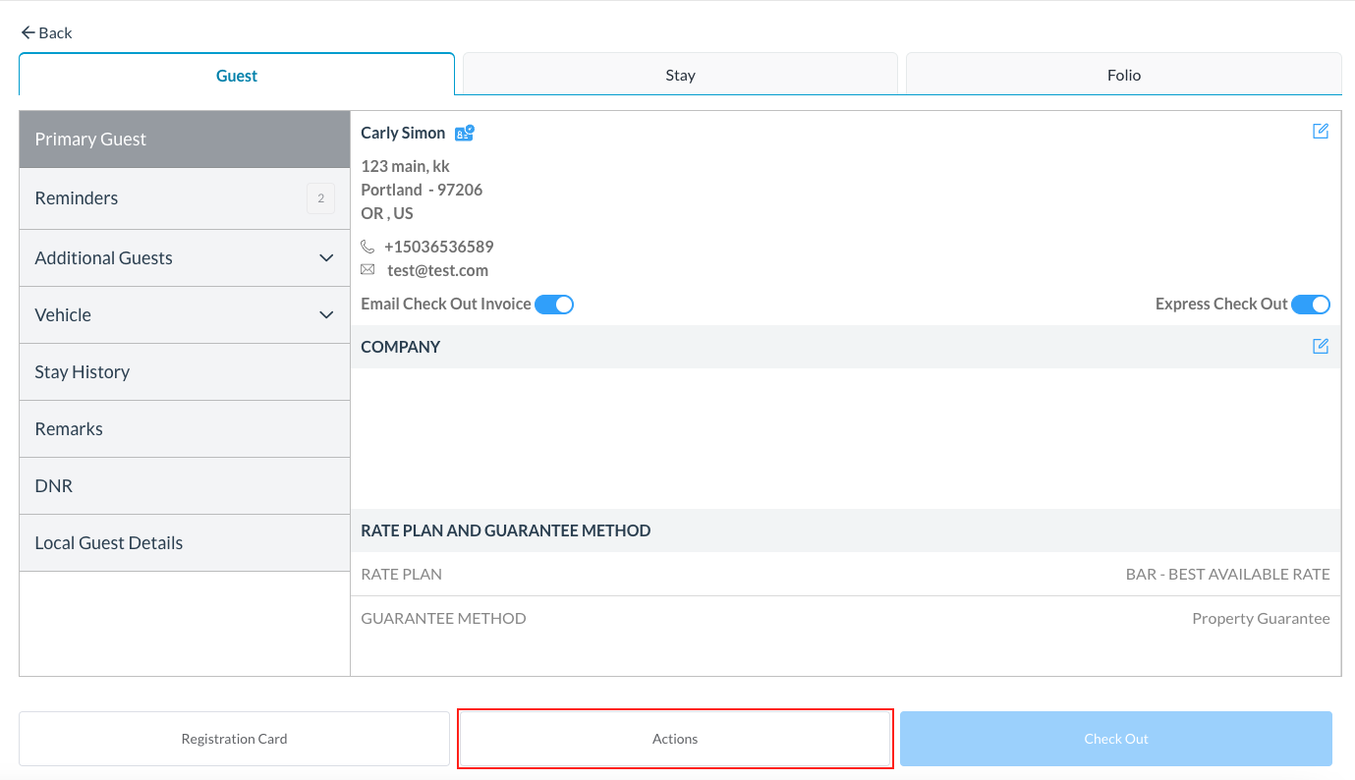Click the Reminders count badge
Image resolution: width=1355 pixels, height=780 pixels.
[x=320, y=198]
